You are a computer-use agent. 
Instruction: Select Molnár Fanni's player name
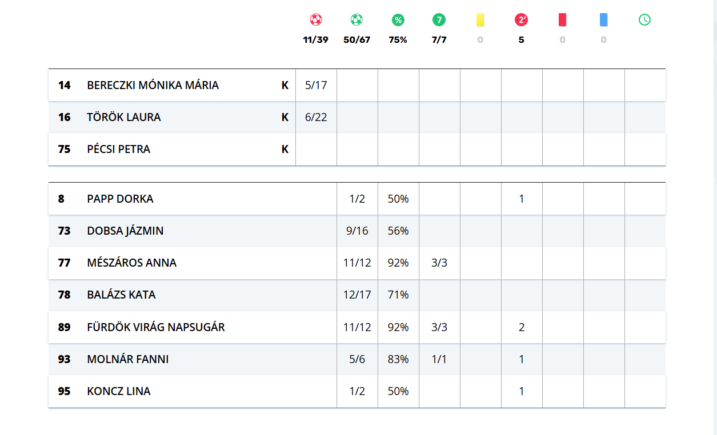127,359
